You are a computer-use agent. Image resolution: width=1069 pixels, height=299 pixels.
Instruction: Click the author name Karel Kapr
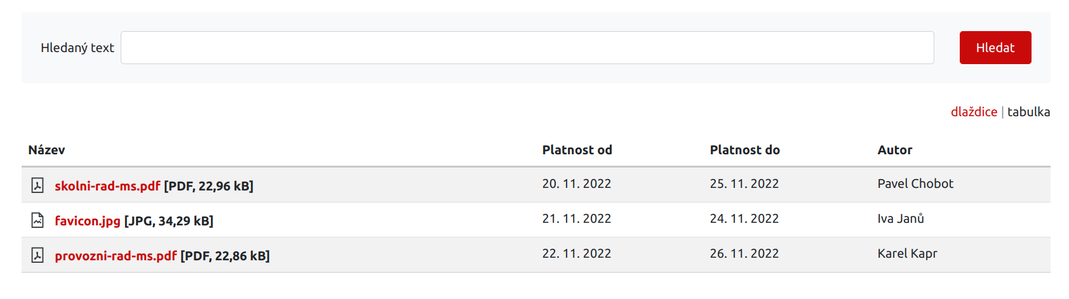(x=907, y=253)
